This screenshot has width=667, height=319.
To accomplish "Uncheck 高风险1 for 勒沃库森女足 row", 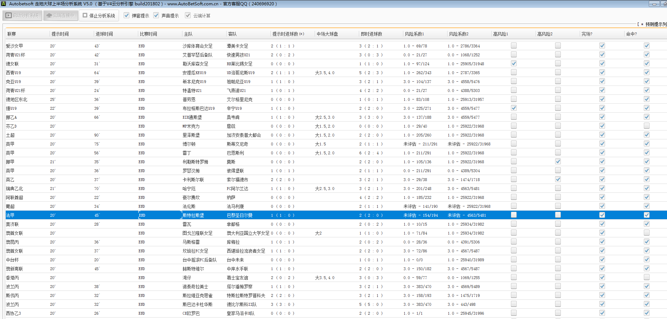I will coord(513,63).
